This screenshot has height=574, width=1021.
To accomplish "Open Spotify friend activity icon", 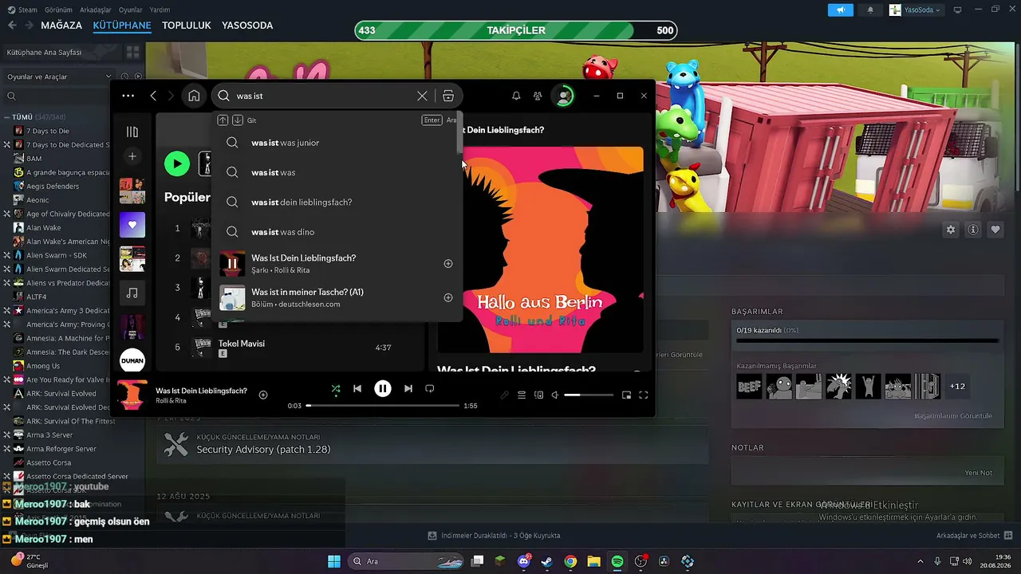I will point(538,96).
